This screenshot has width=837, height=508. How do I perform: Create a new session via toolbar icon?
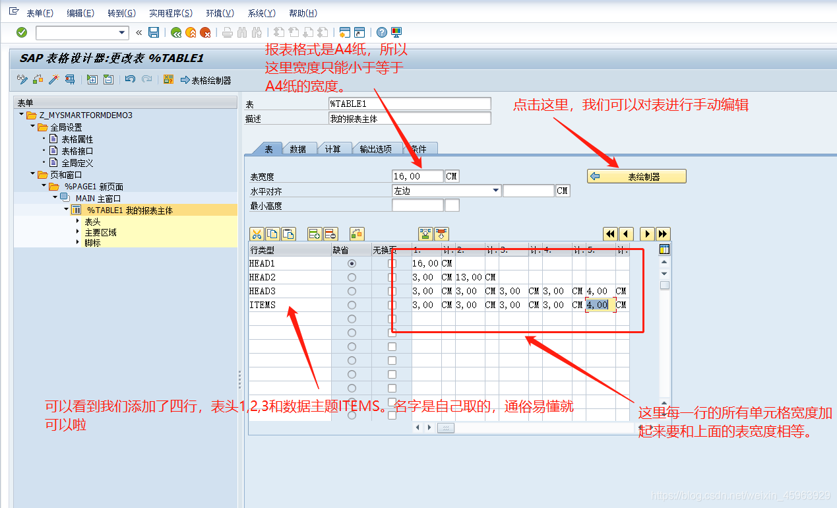344,32
